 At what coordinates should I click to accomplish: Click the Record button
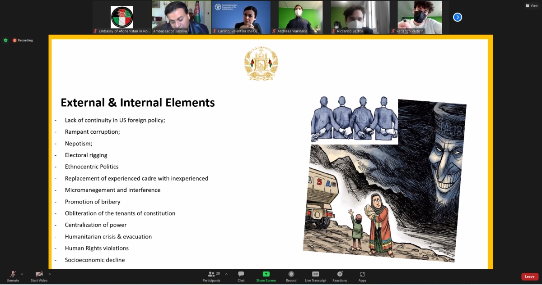(x=291, y=276)
